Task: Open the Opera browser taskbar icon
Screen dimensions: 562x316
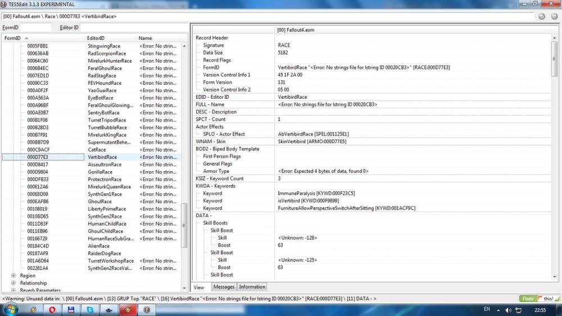Action: click(x=52, y=310)
